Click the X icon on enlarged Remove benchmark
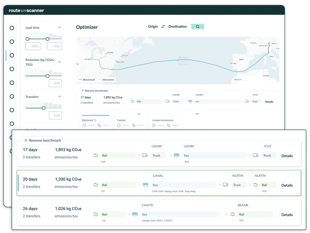This screenshot has height=233, width=310. (x=26, y=140)
